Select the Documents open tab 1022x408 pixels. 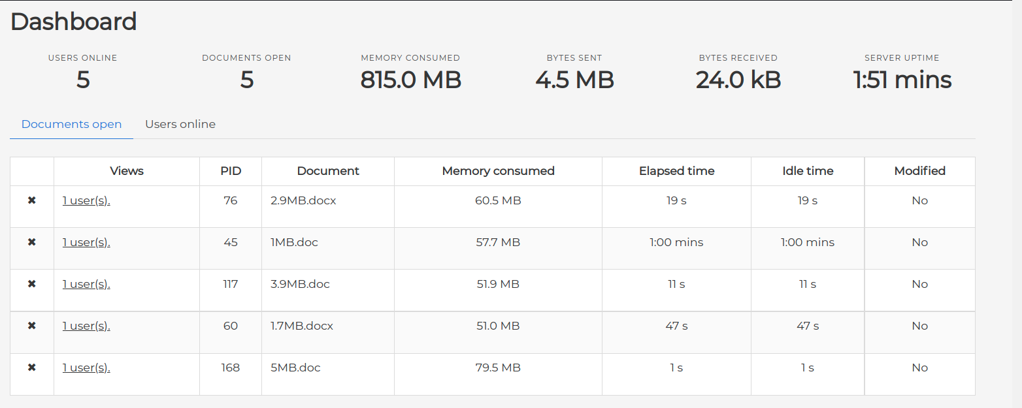(x=71, y=124)
